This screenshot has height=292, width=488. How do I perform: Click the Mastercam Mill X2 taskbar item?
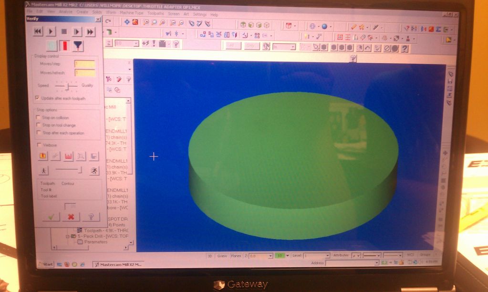118,265
